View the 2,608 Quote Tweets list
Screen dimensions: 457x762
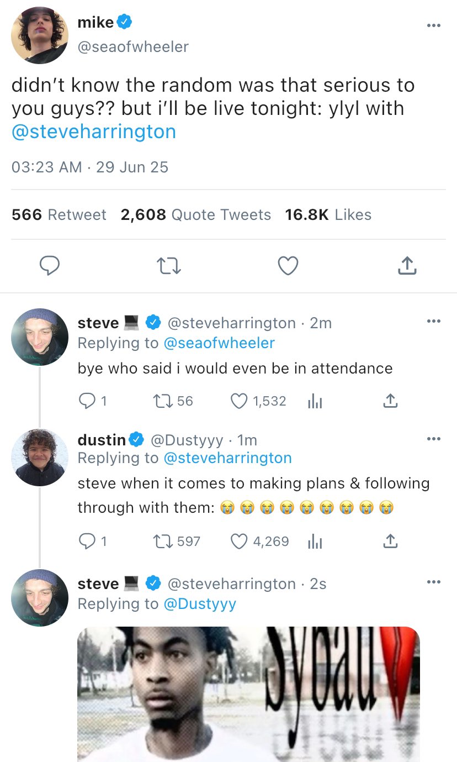(196, 214)
